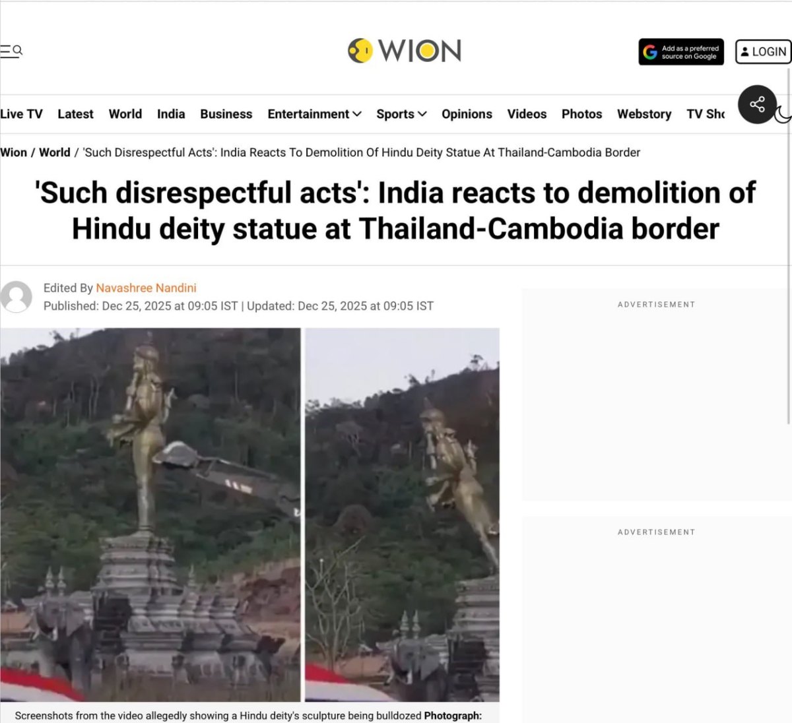Open the hamburger search menu icon
The width and height of the screenshot is (792, 723).
pyautogui.click(x=11, y=51)
